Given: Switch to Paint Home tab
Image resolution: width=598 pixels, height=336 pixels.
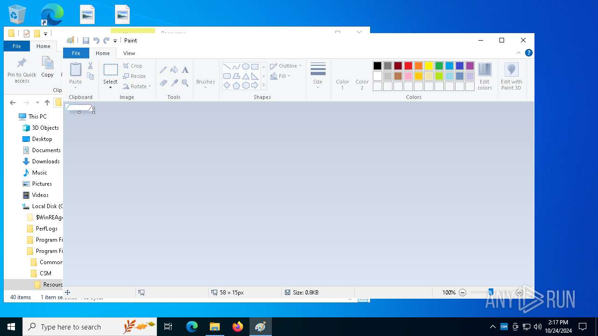Looking at the screenshot, I should point(103,53).
